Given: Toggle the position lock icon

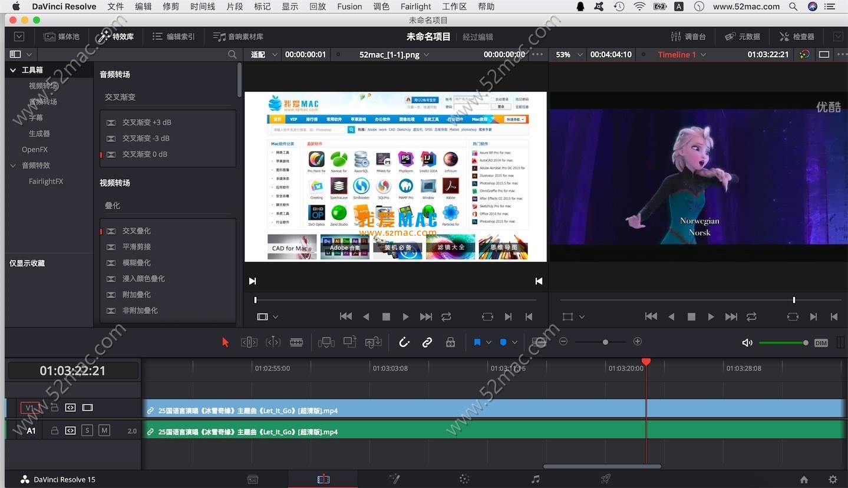Looking at the screenshot, I should coord(450,342).
